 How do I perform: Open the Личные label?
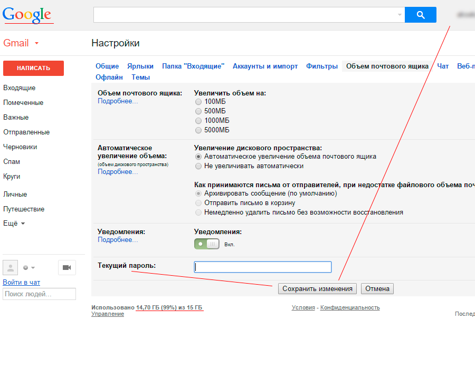15,195
